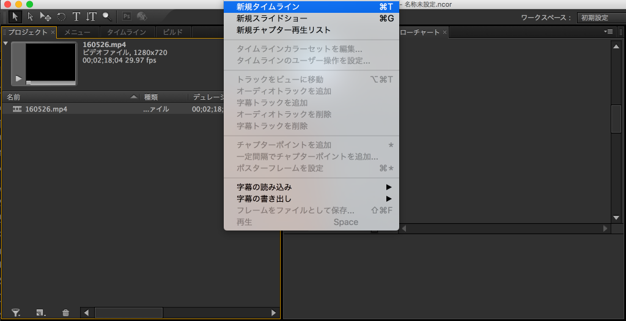Activate the Zoom magnifier tool
This screenshot has width=626, height=321.
pos(106,17)
